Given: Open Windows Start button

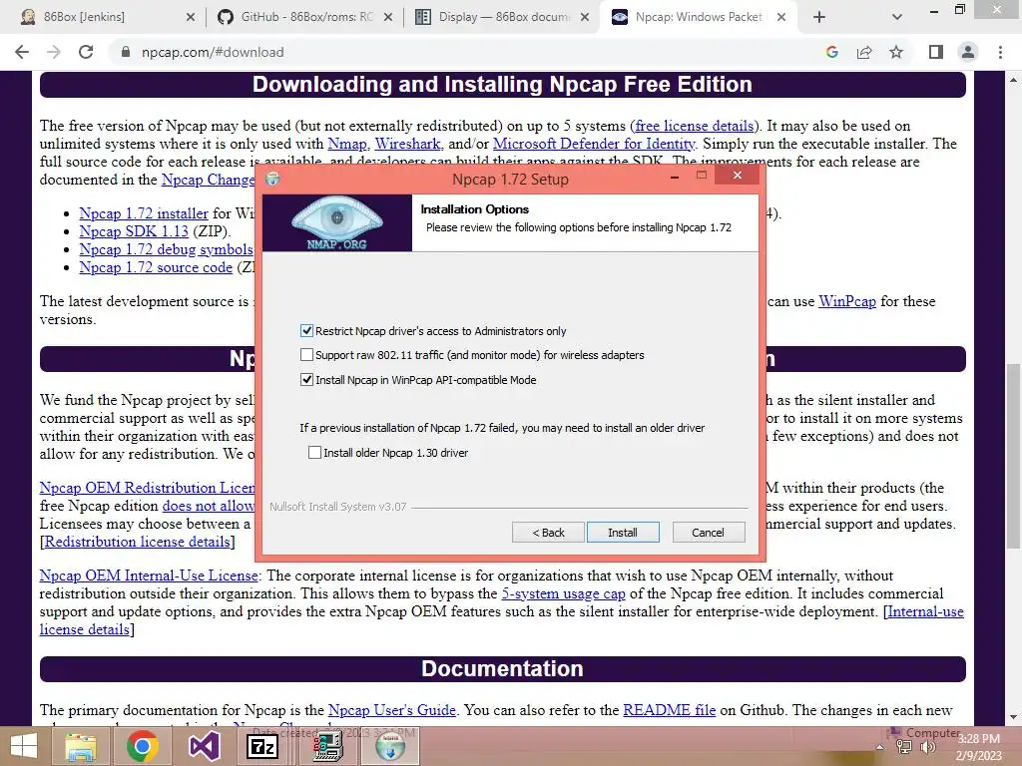Looking at the screenshot, I should tap(24, 746).
